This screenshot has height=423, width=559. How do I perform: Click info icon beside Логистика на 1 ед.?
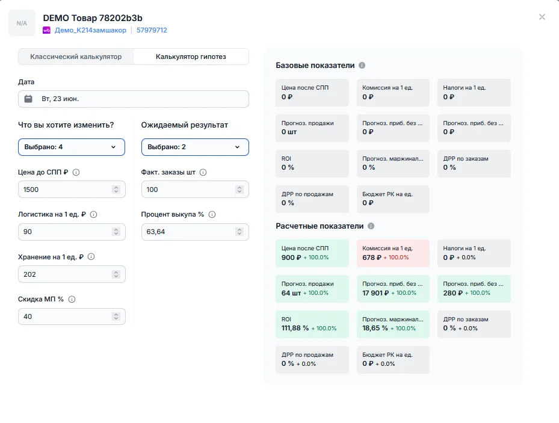point(93,215)
